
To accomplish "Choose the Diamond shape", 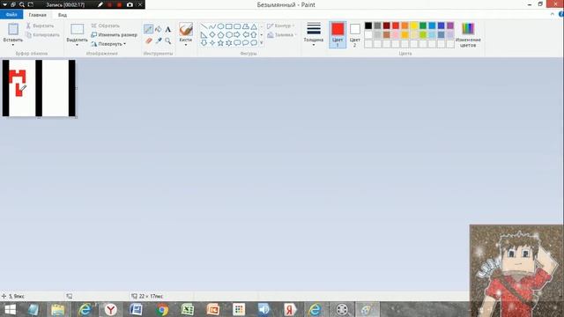I will click(212, 35).
